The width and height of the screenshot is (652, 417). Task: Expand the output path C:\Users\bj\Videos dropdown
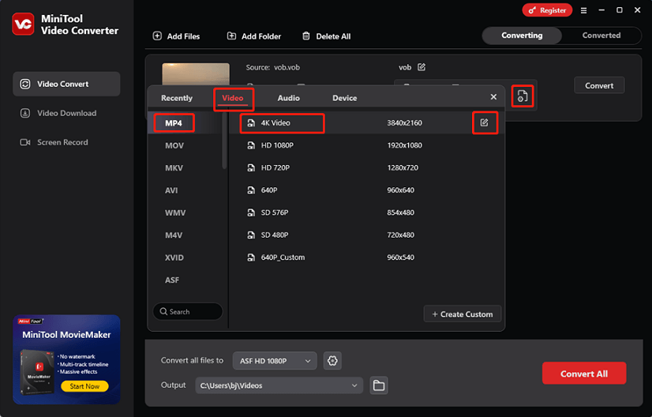tap(279, 385)
